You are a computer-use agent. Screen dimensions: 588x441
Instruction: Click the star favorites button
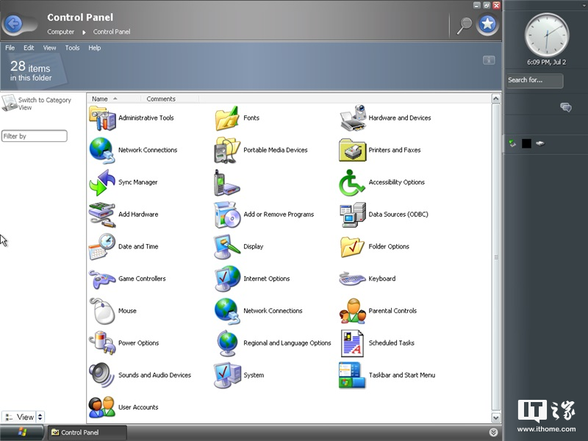(487, 24)
